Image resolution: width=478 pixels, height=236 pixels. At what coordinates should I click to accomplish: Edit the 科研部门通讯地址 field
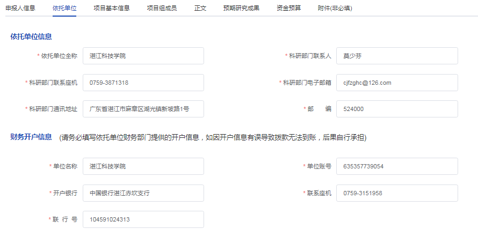tap(143, 109)
